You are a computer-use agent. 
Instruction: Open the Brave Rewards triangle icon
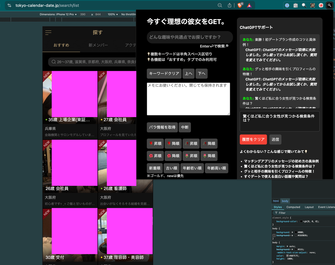click(x=249, y=5)
